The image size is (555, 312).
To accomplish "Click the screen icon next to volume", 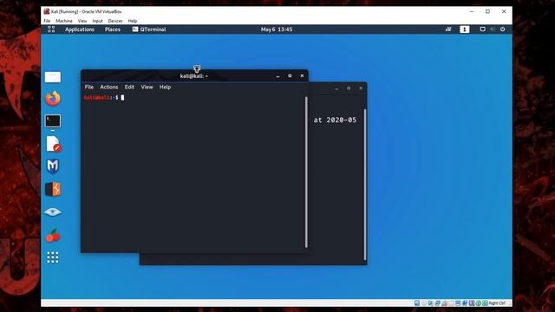I will click(482, 29).
